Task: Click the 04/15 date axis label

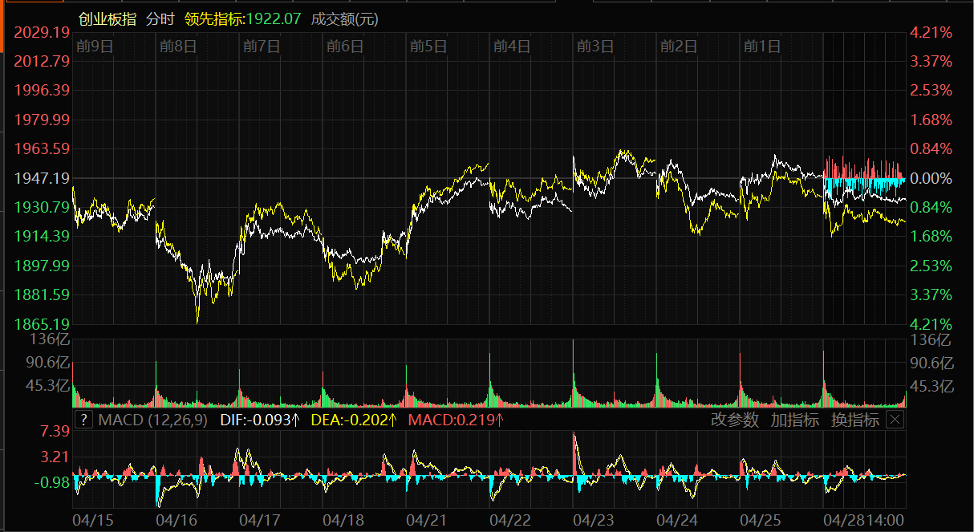Action: [93, 520]
